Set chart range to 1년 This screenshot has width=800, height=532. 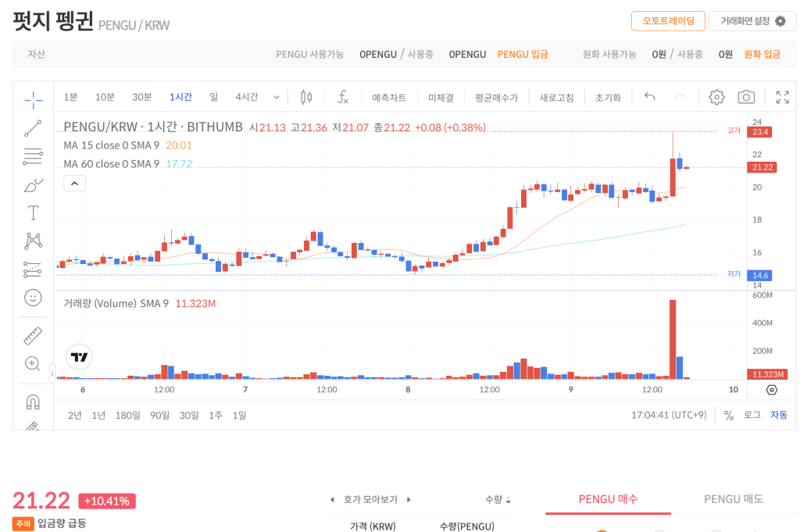(x=98, y=415)
